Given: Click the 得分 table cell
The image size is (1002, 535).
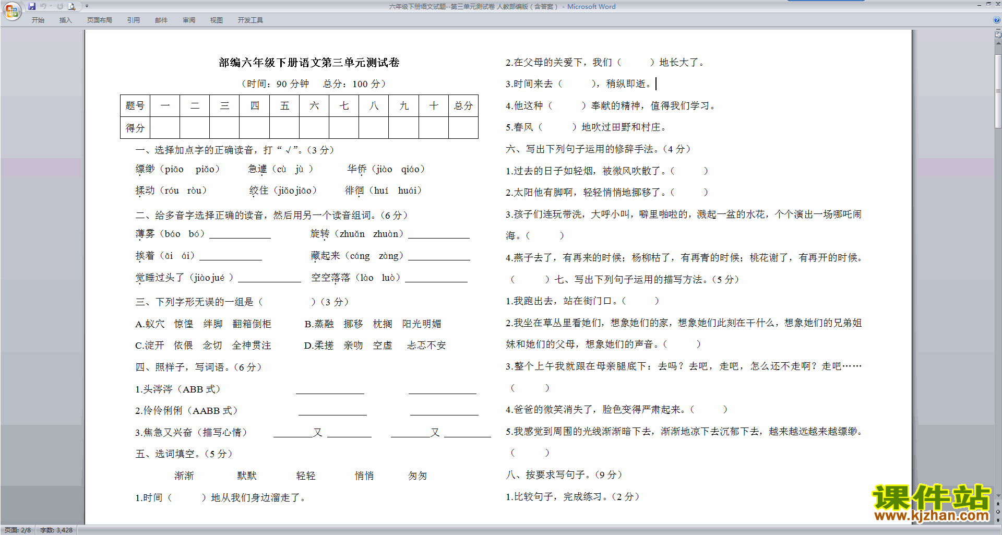Looking at the screenshot, I should pos(135,128).
